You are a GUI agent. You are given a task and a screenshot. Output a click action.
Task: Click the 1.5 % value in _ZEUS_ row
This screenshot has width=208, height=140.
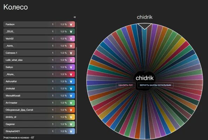coord(63,31)
